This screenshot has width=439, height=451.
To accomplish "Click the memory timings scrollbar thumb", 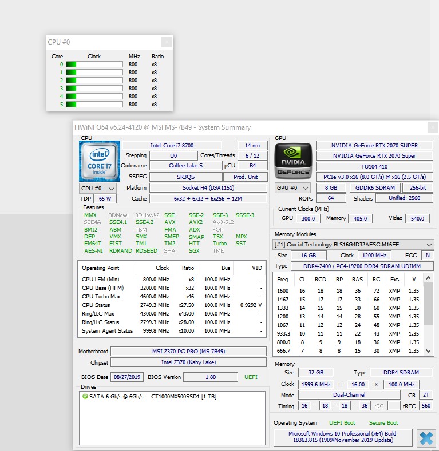I will tap(428, 304).
